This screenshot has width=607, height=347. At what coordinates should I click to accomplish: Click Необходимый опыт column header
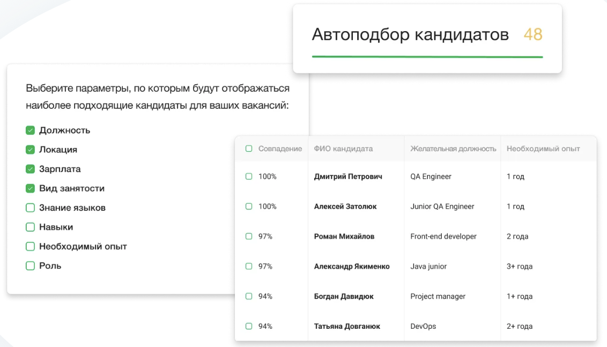(543, 149)
